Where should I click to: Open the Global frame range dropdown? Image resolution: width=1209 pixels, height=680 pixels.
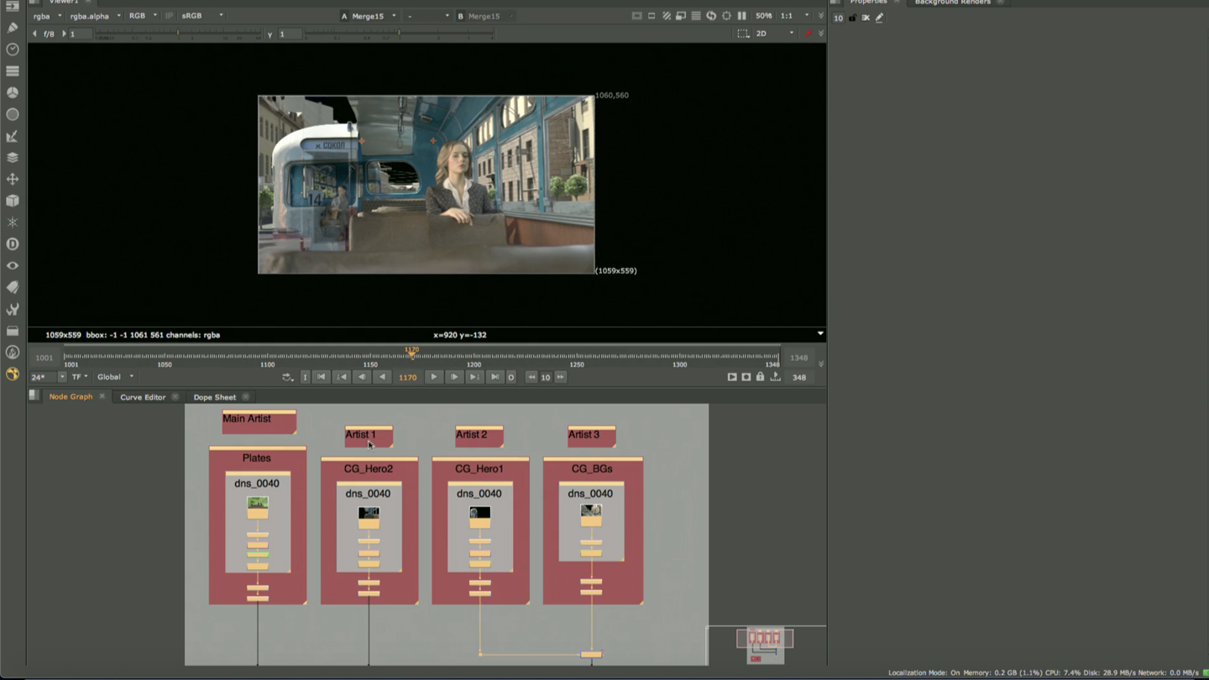click(x=115, y=377)
